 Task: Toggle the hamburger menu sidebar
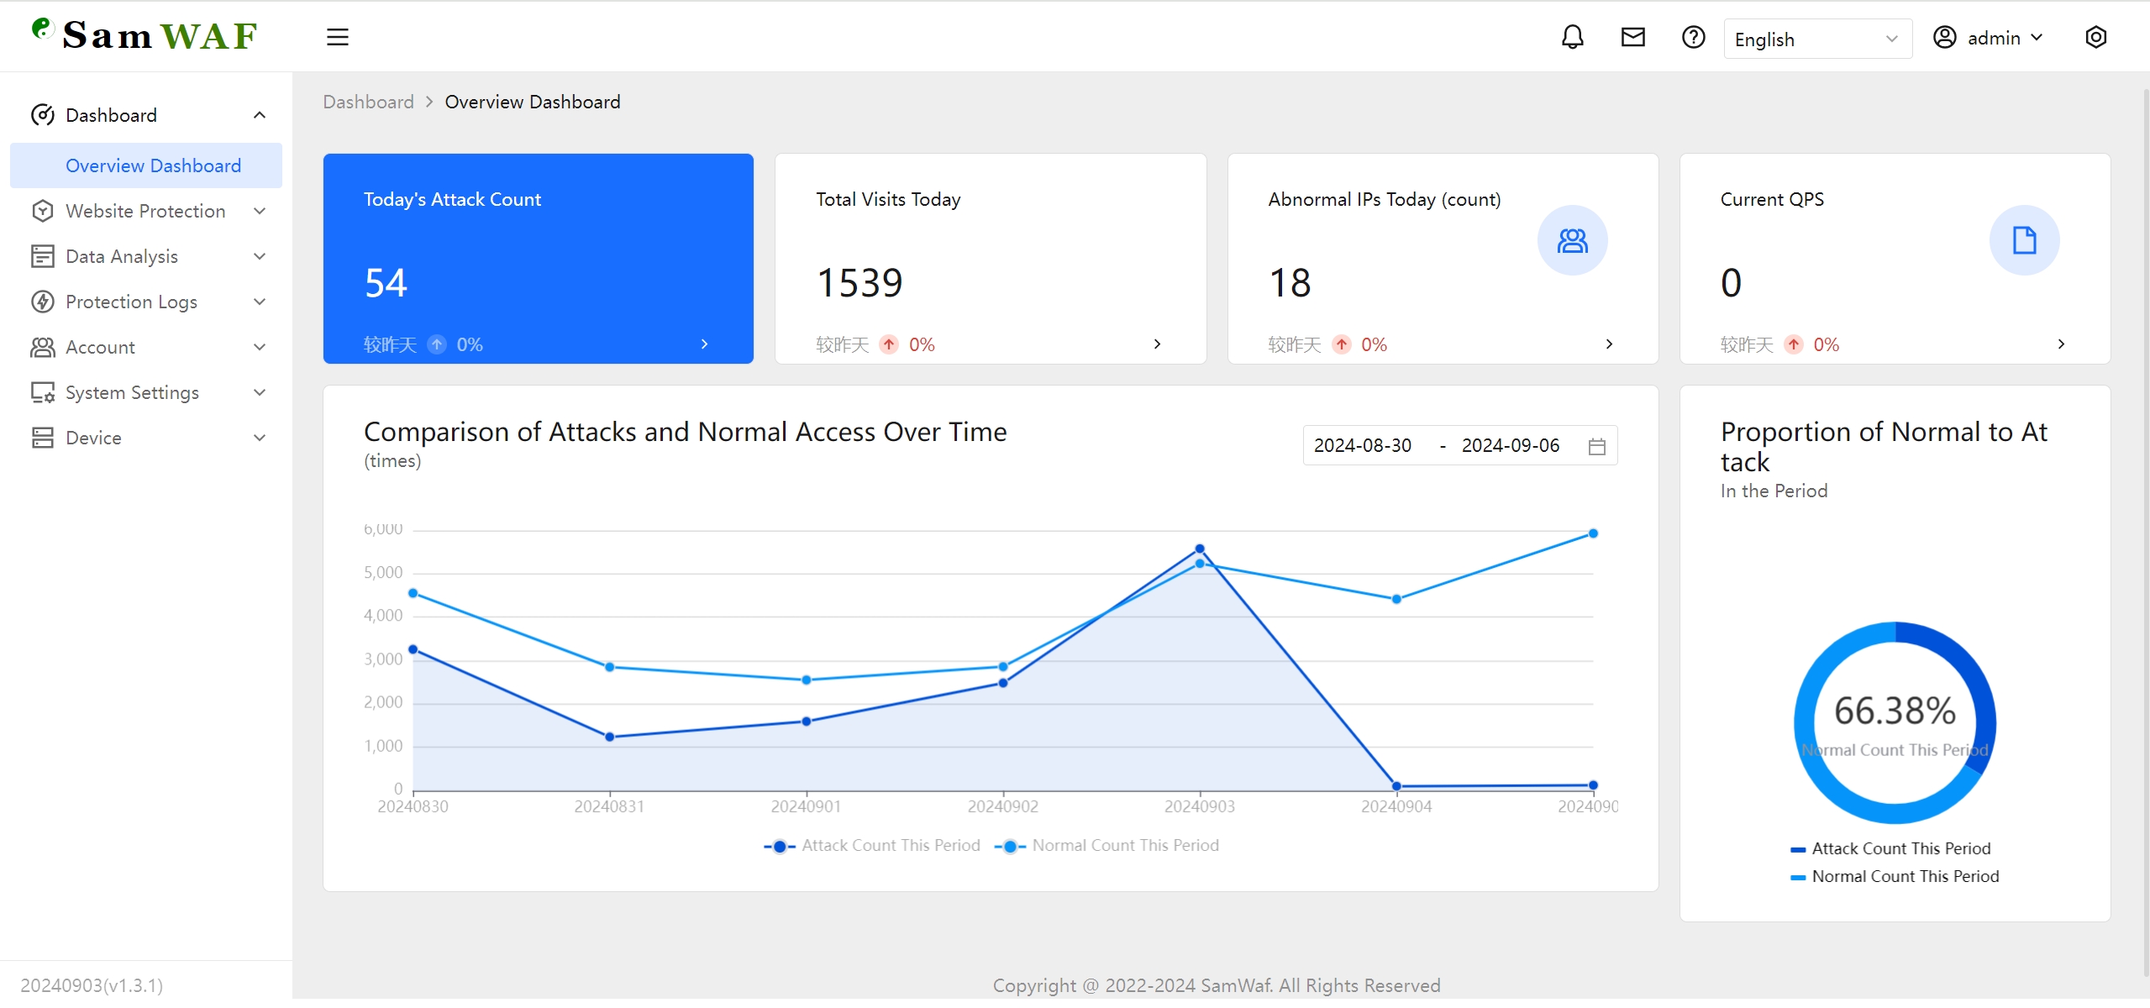pos(337,37)
